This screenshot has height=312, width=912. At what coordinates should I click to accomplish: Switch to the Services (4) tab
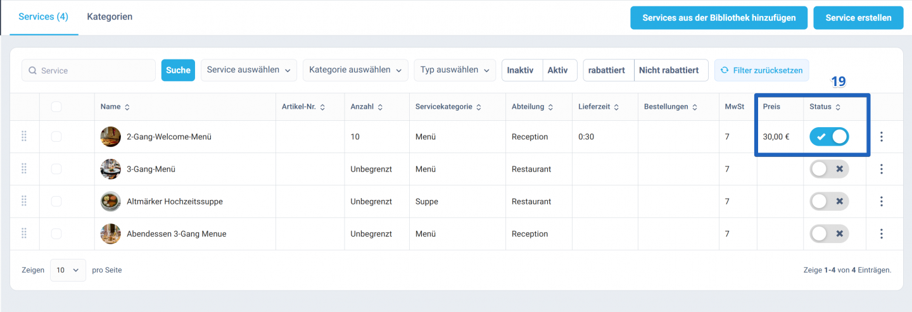[x=43, y=17]
